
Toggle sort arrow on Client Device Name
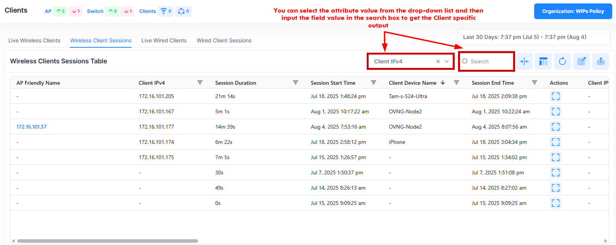click(x=443, y=82)
